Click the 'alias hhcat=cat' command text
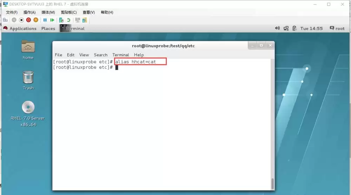Image resolution: width=351 pixels, height=195 pixels. pos(135,62)
